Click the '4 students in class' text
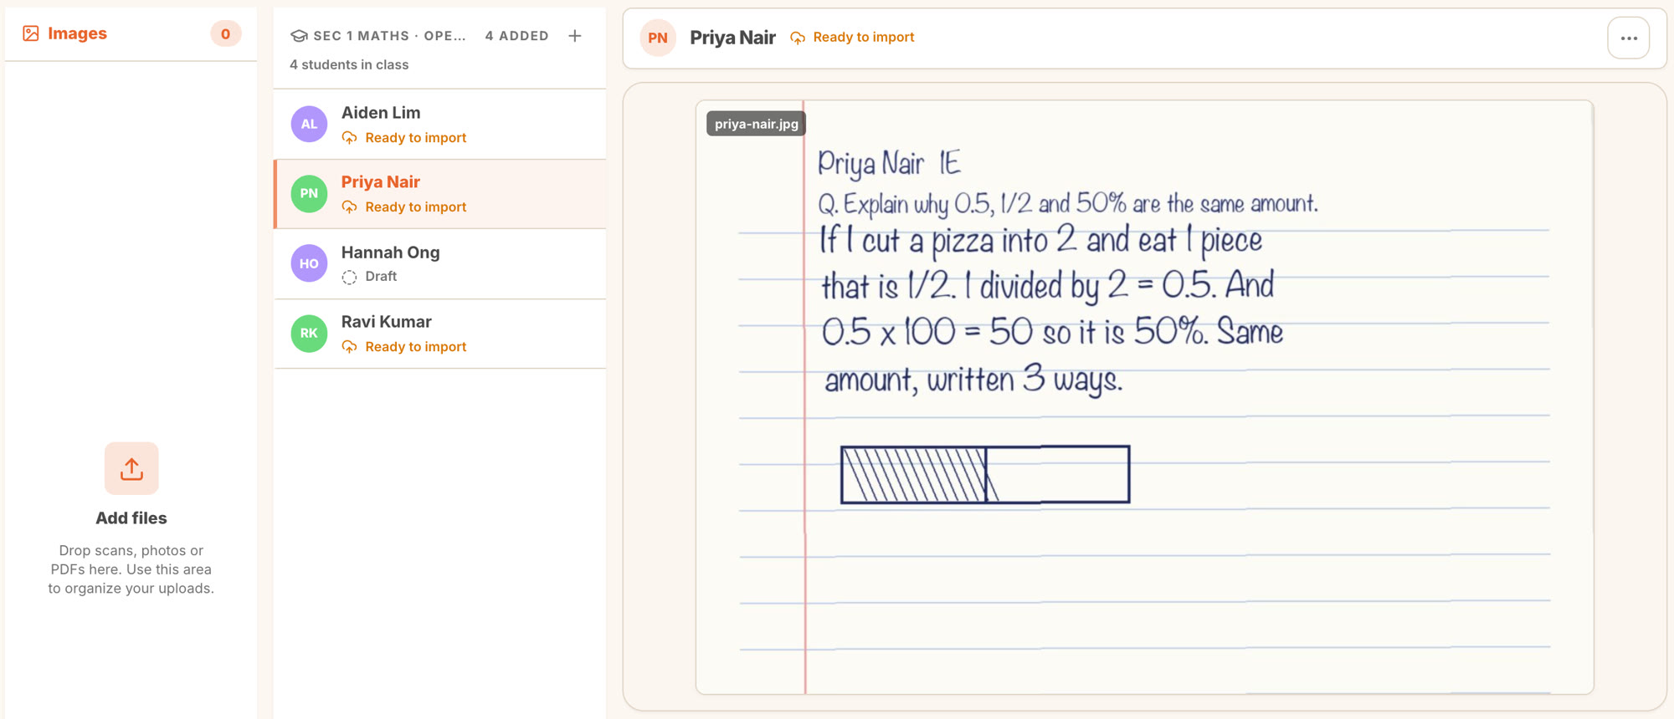This screenshot has width=1674, height=719. [349, 64]
